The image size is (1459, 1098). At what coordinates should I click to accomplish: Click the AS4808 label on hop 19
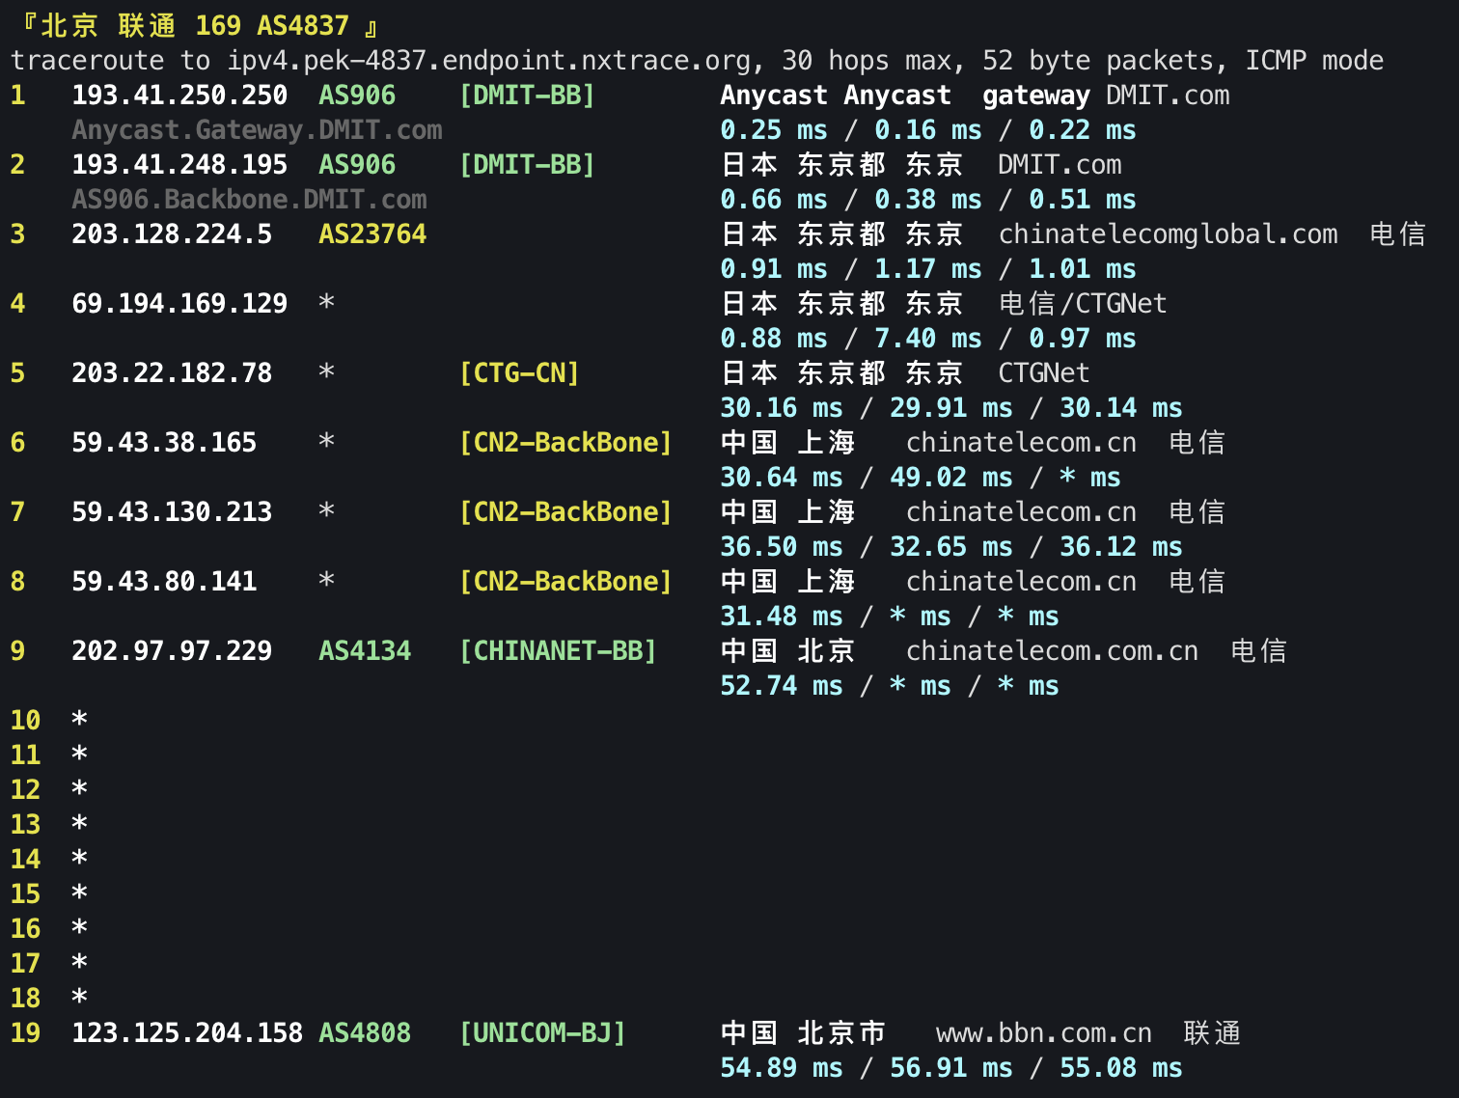[364, 1032]
